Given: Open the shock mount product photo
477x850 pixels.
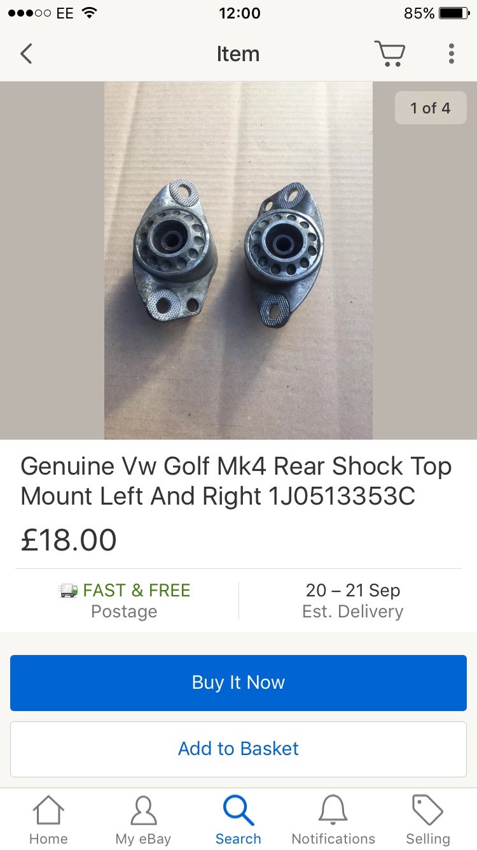Looking at the screenshot, I should tap(238, 261).
